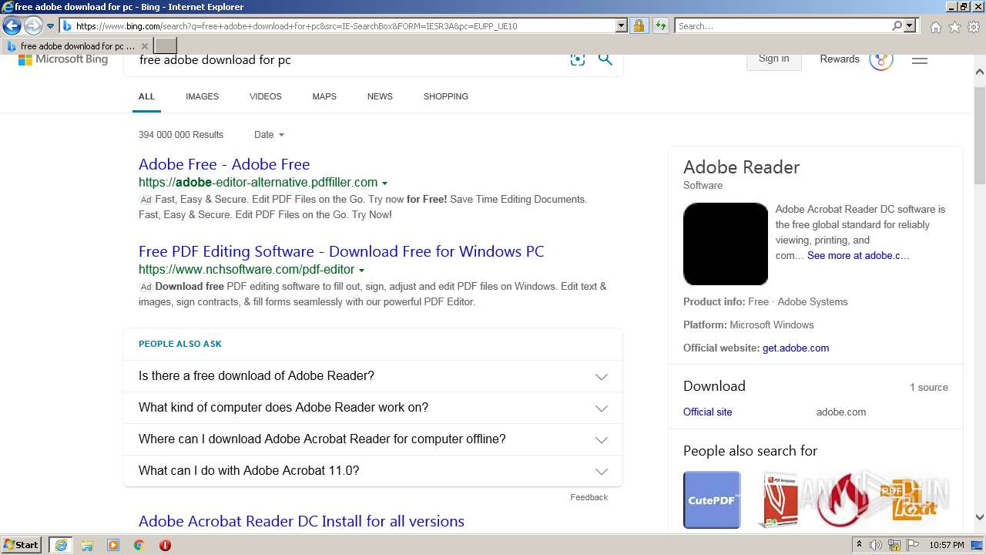Open Bing visual search camera icon
986x555 pixels.
coord(578,59)
